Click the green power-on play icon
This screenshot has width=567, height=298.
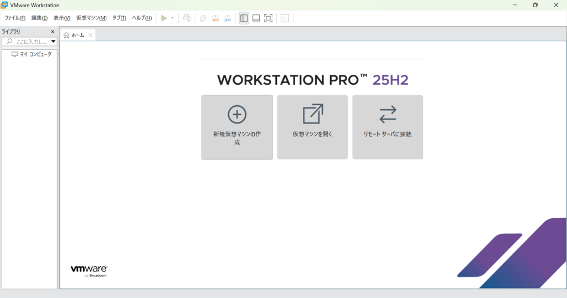(164, 18)
